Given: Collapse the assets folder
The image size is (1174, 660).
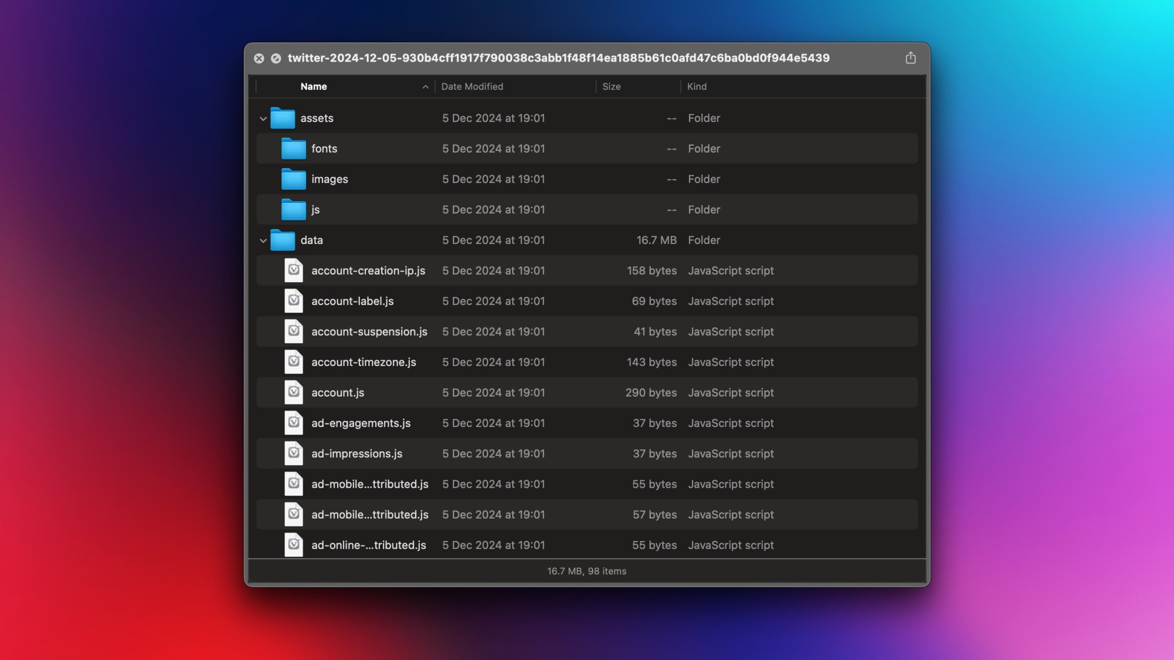Looking at the screenshot, I should point(263,119).
